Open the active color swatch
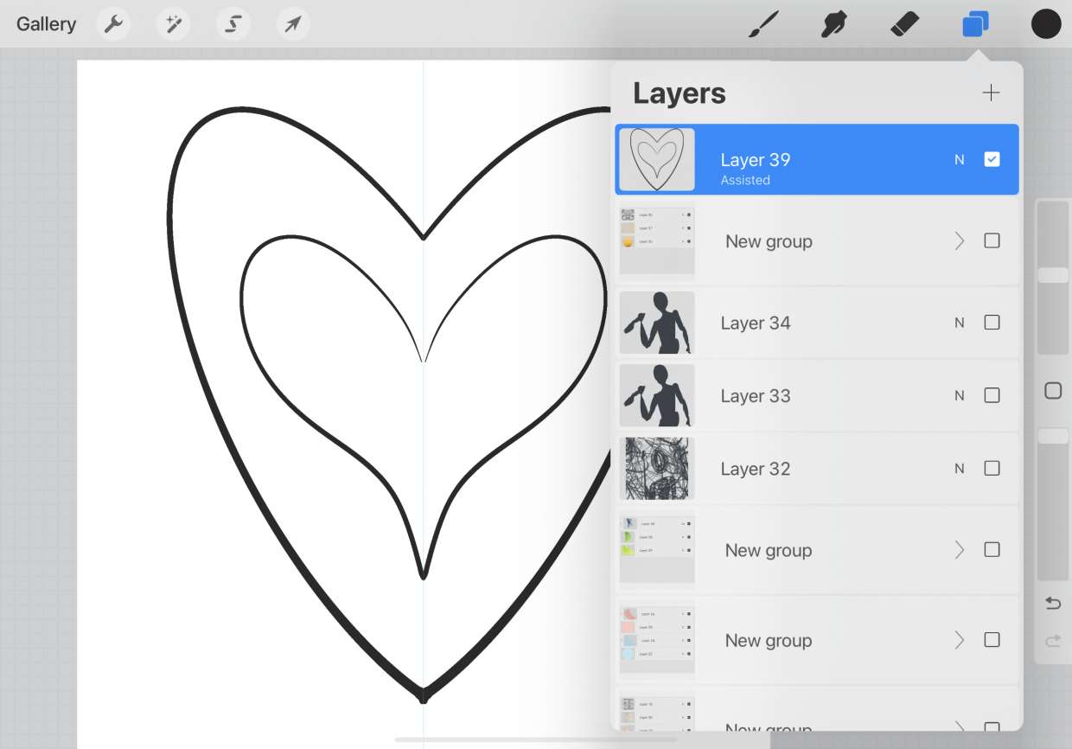 click(x=1045, y=24)
